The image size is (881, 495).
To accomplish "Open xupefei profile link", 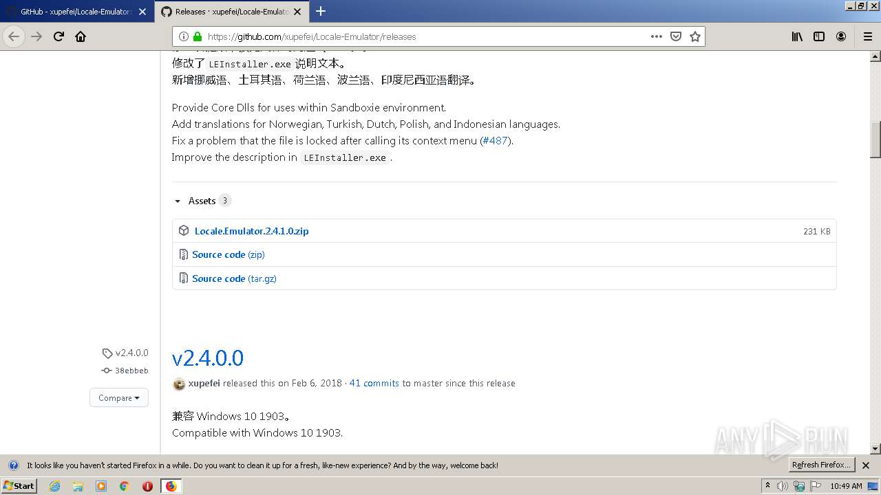I will (204, 383).
